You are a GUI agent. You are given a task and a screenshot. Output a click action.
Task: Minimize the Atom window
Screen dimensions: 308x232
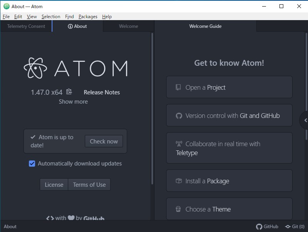tap(264, 6)
